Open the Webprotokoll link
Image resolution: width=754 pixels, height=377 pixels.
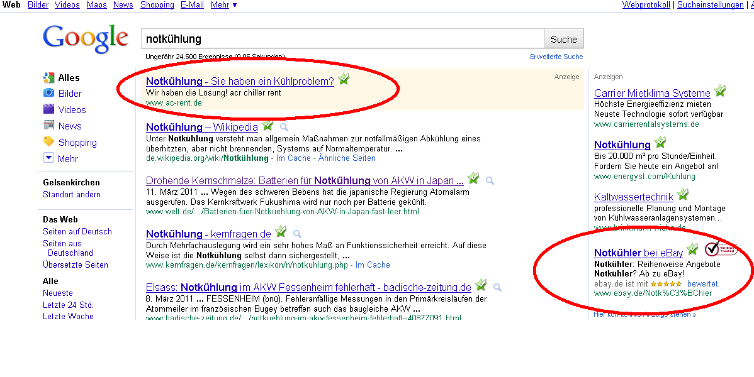(x=646, y=5)
